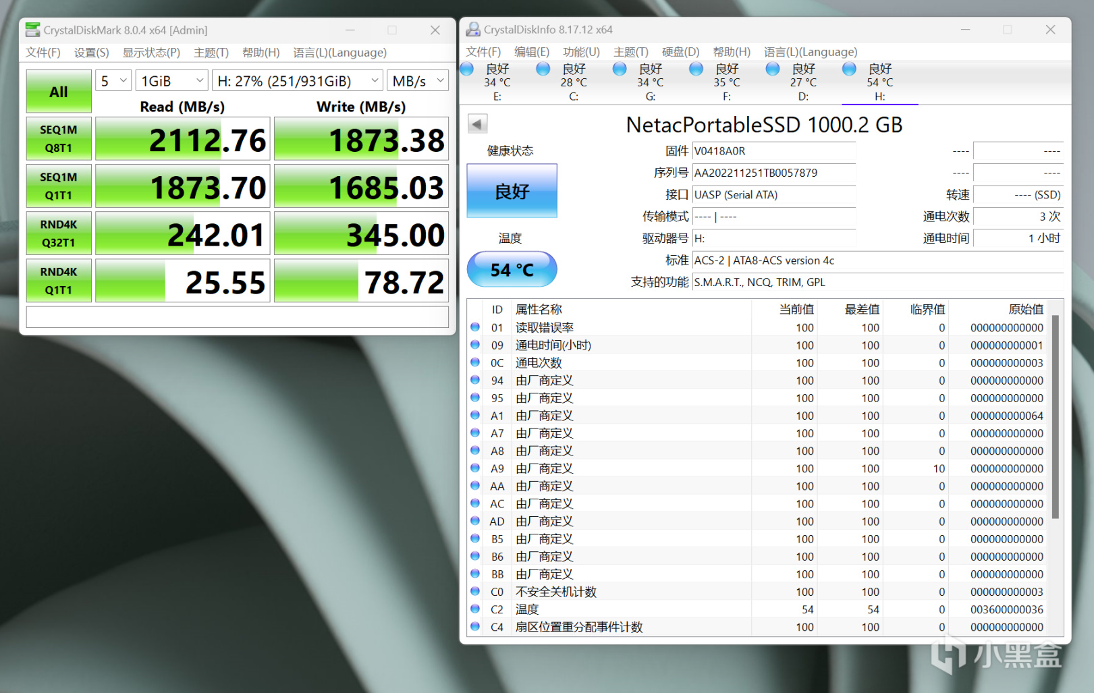Image resolution: width=1094 pixels, height=693 pixels.
Task: Open 编辑(E) menu in CrystalDiskInfo
Action: coord(532,52)
